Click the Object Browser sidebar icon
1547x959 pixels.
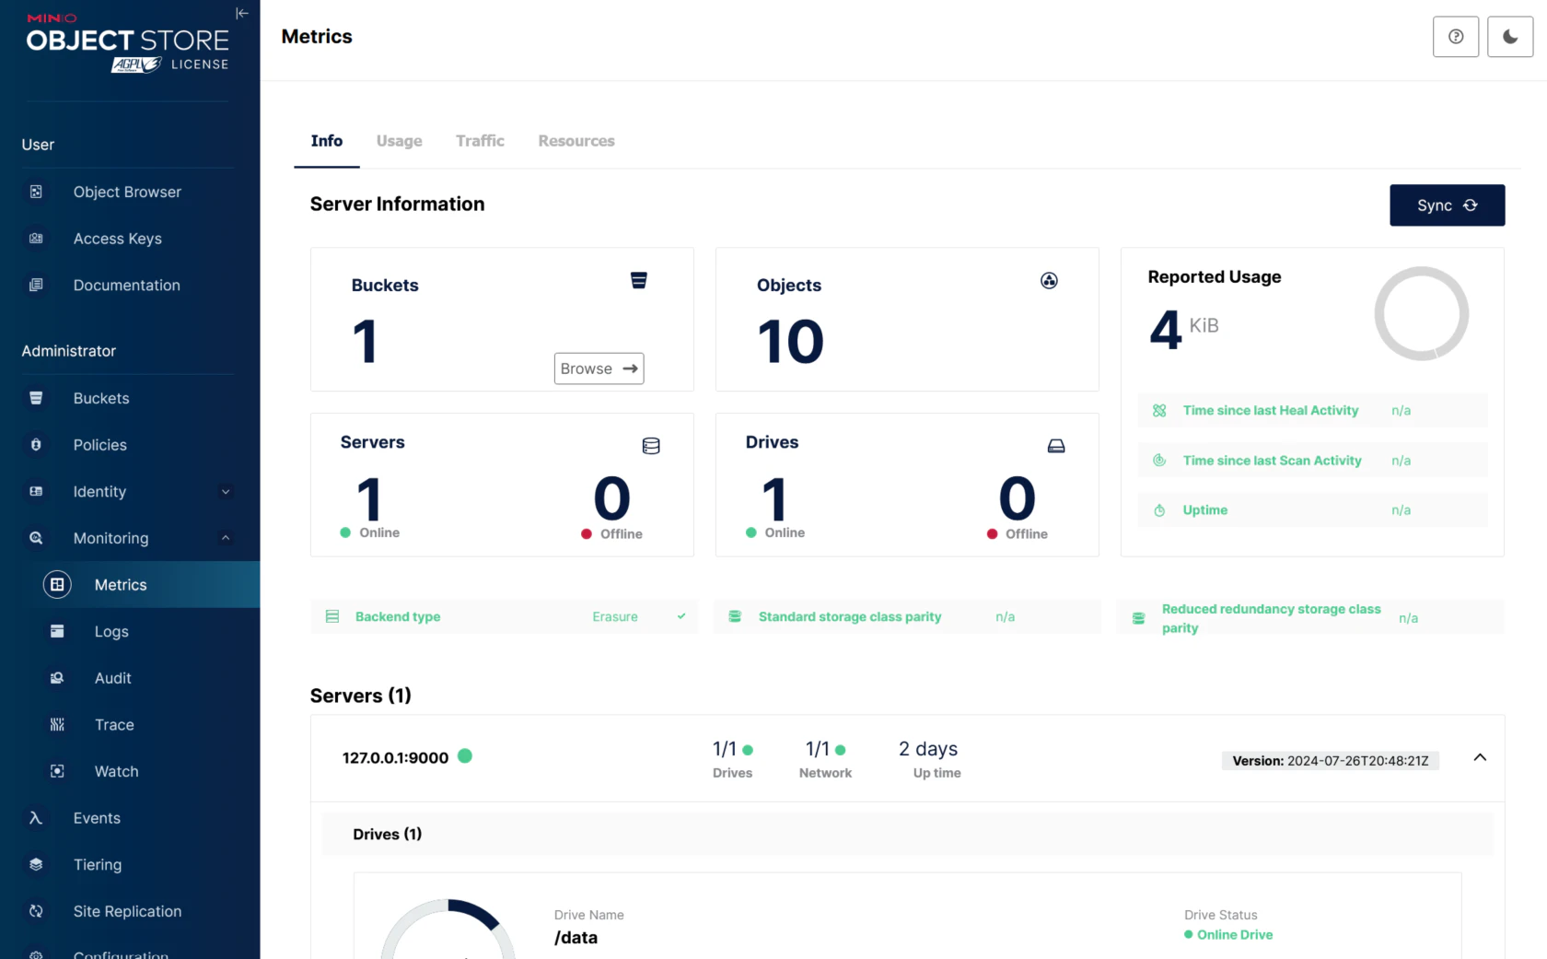[36, 192]
